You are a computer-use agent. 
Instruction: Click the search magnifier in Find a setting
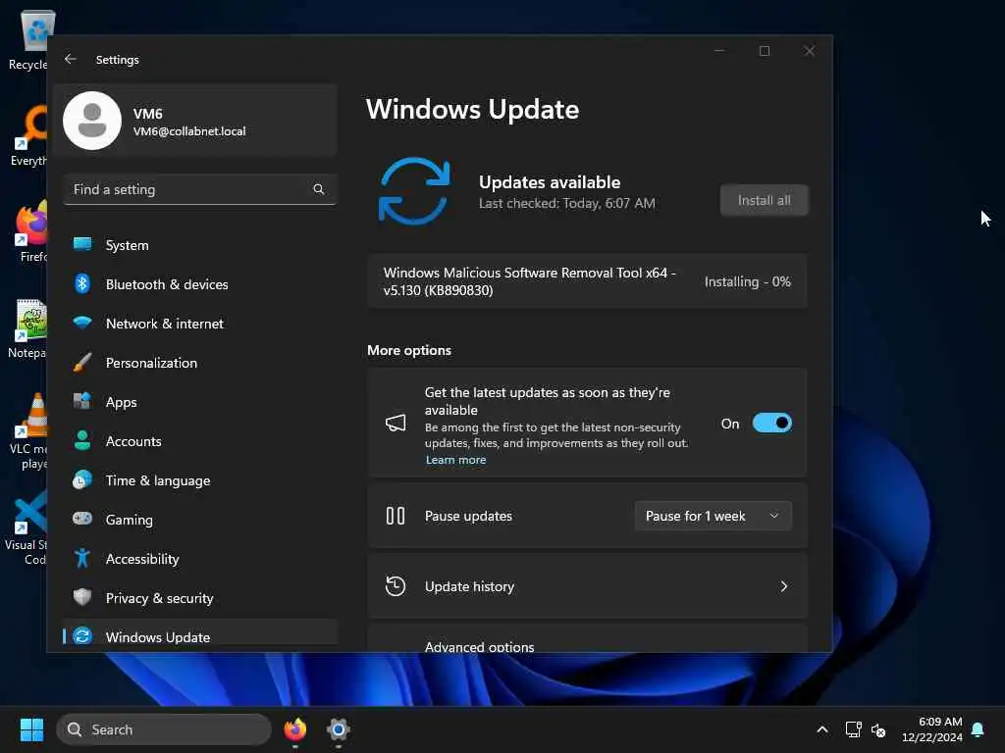[x=319, y=189]
